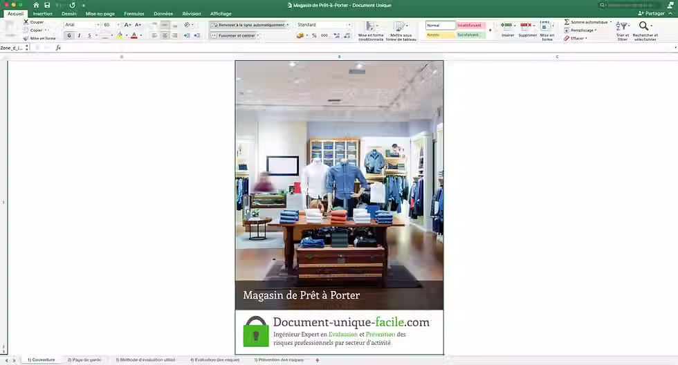Click Somme automatique sigma

[x=587, y=21]
